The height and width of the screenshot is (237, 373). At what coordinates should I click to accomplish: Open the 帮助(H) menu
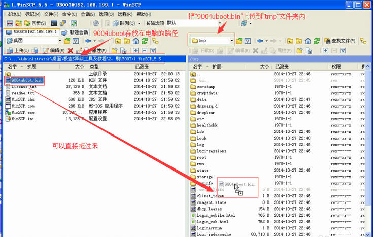pyautogui.click(x=144, y=14)
